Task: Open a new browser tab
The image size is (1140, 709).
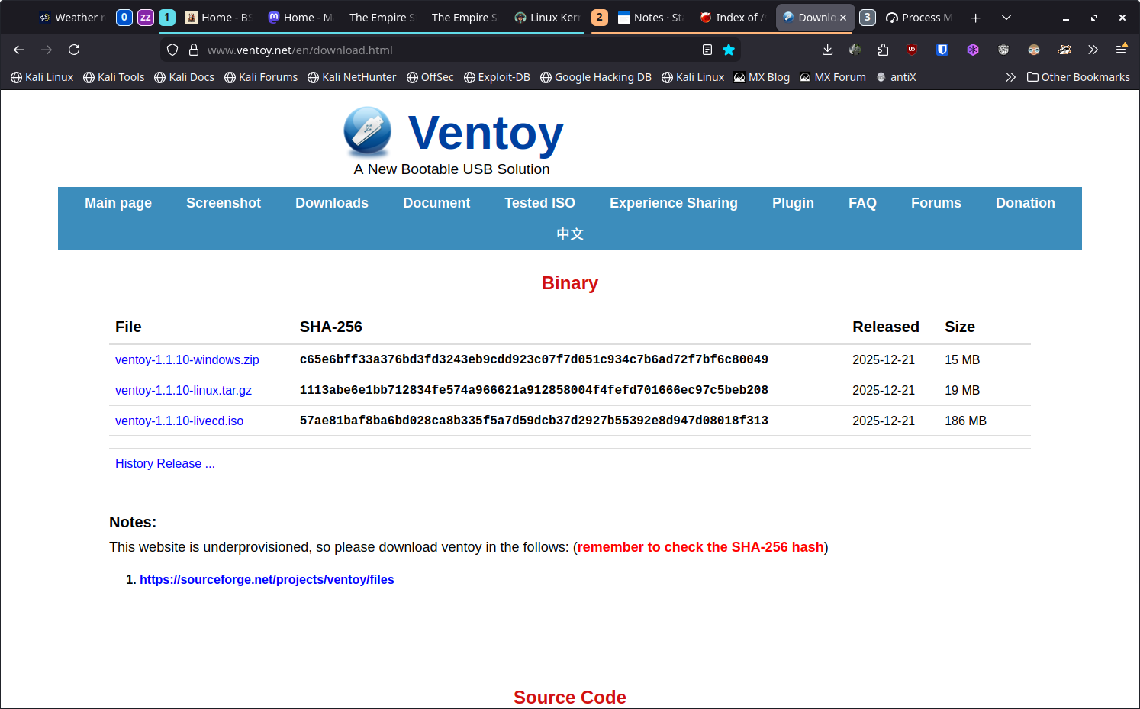Action: [x=975, y=18]
